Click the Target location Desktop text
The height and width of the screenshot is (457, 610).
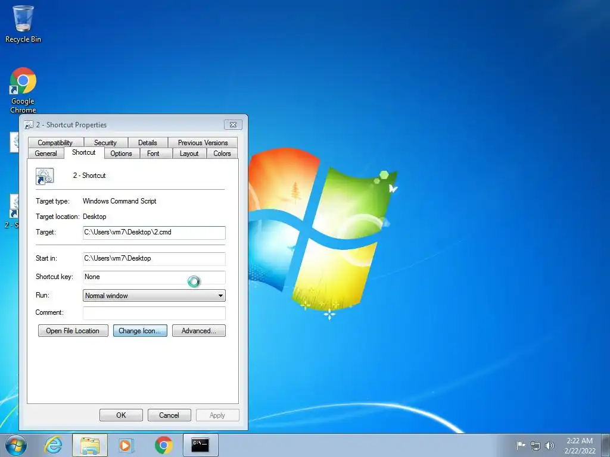click(x=95, y=217)
